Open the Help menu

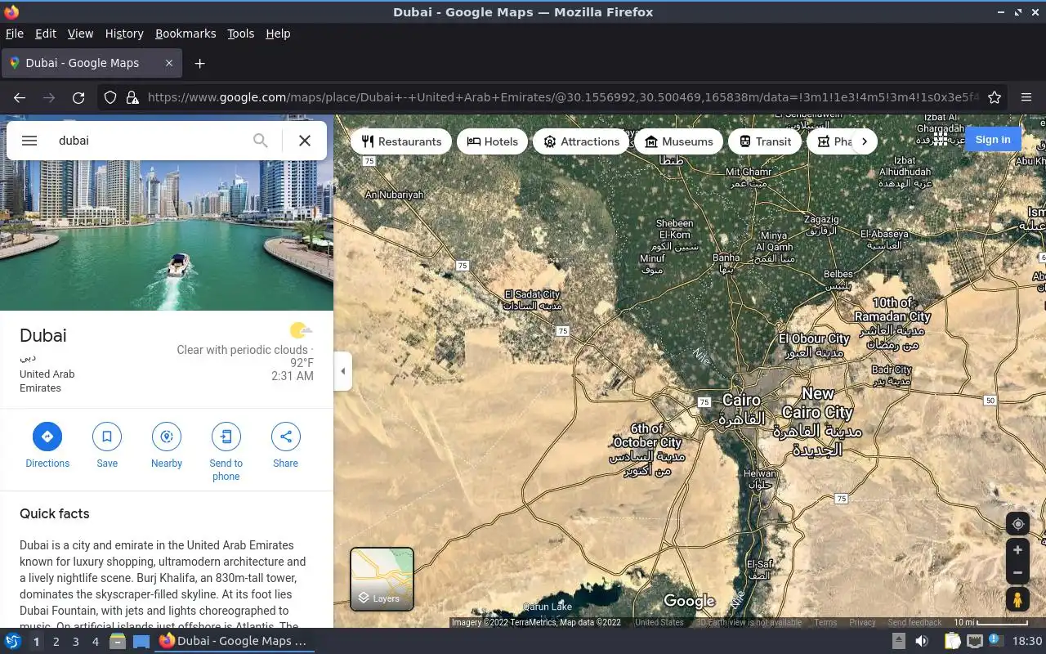278,34
